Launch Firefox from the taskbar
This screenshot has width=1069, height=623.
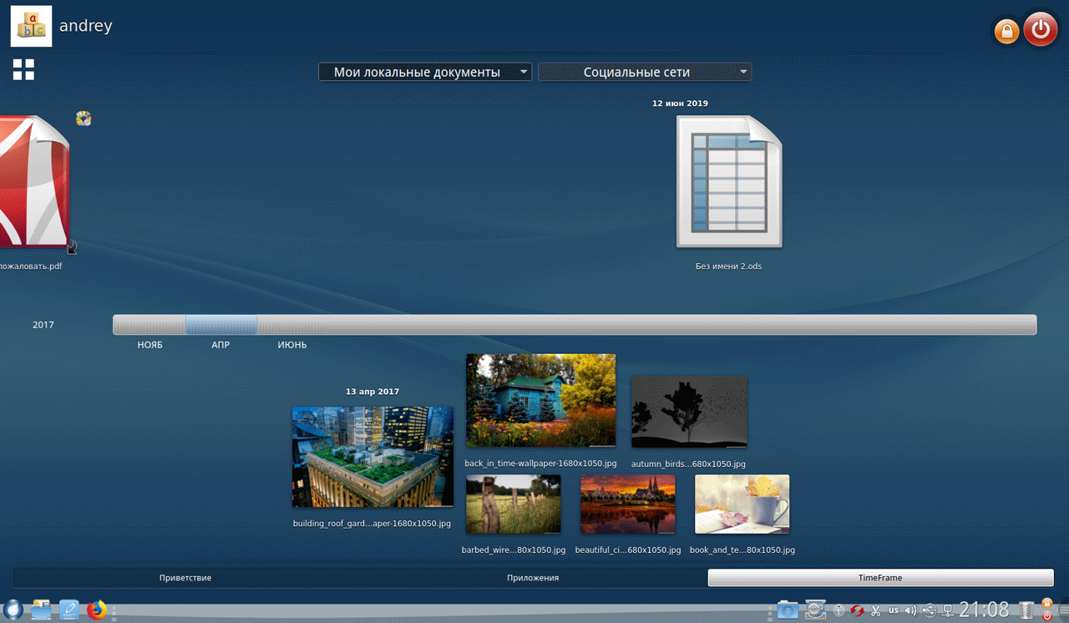point(97,610)
